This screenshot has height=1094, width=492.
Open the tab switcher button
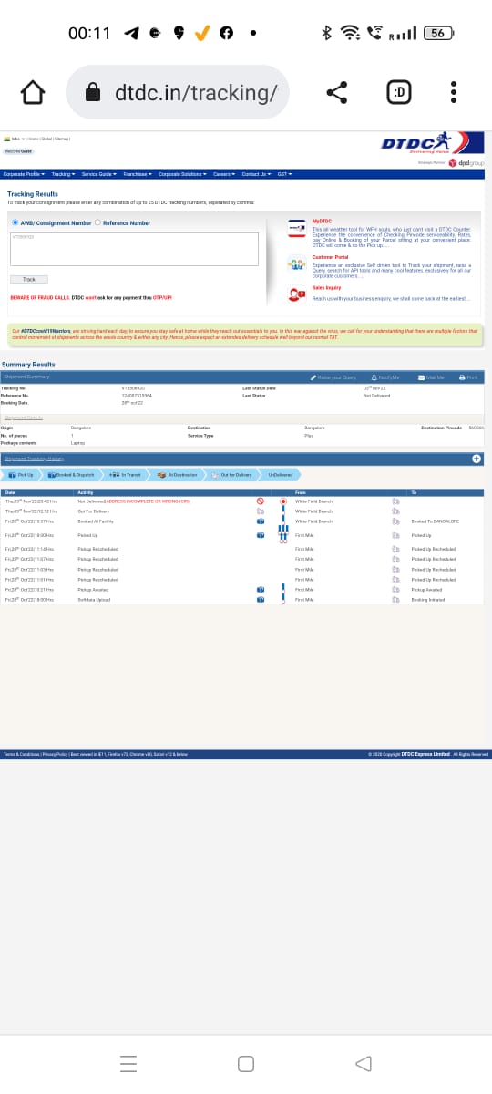(x=398, y=92)
